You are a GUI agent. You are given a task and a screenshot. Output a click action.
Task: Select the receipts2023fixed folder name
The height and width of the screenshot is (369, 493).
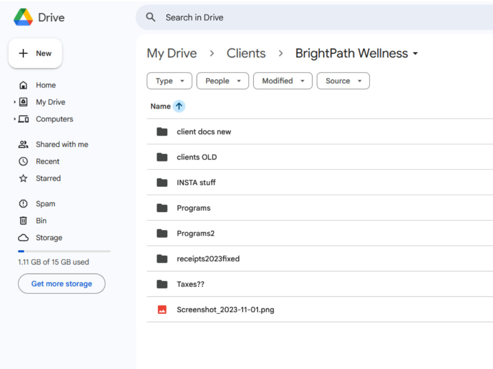tap(208, 259)
